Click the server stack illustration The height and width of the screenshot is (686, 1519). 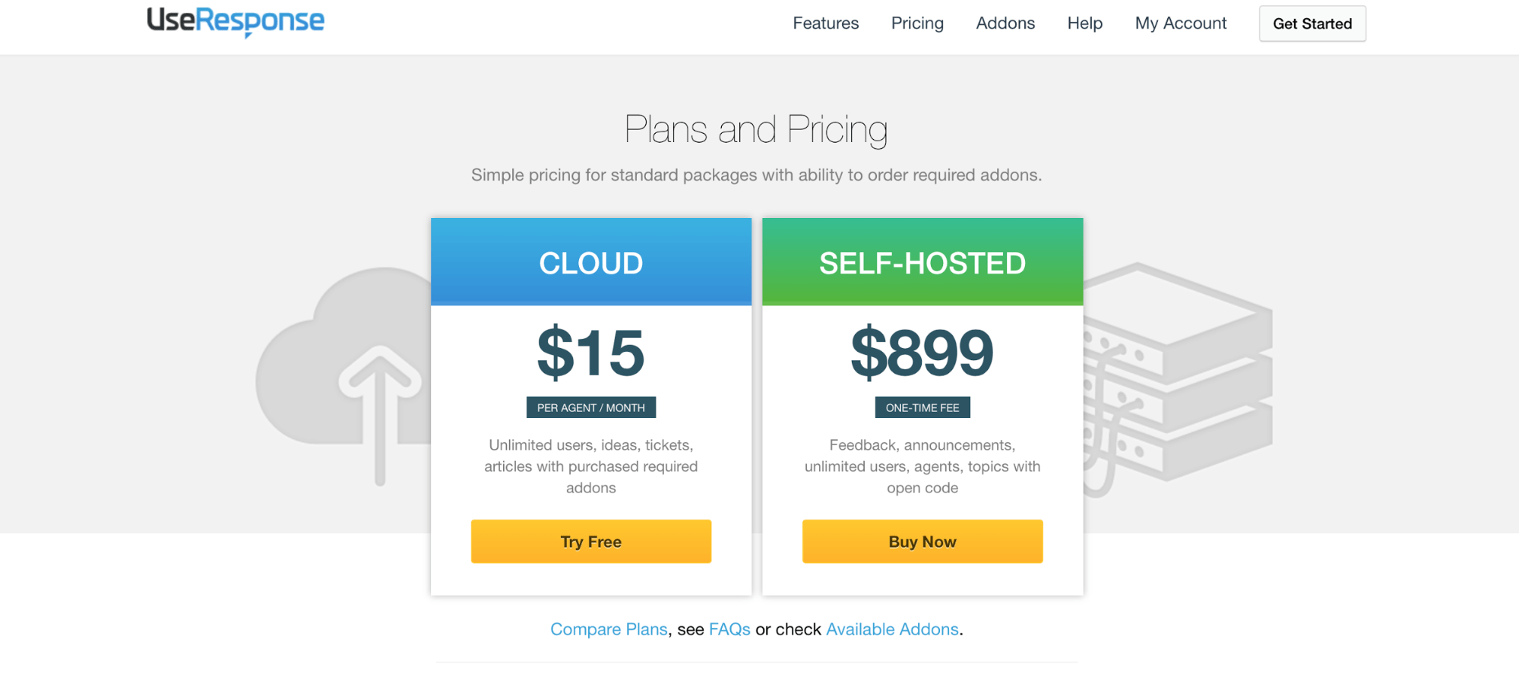1178,372
